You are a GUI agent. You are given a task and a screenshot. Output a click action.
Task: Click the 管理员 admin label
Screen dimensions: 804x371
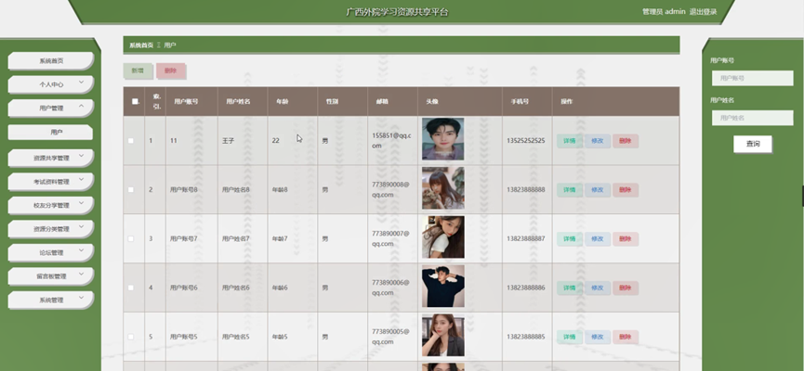coord(664,12)
